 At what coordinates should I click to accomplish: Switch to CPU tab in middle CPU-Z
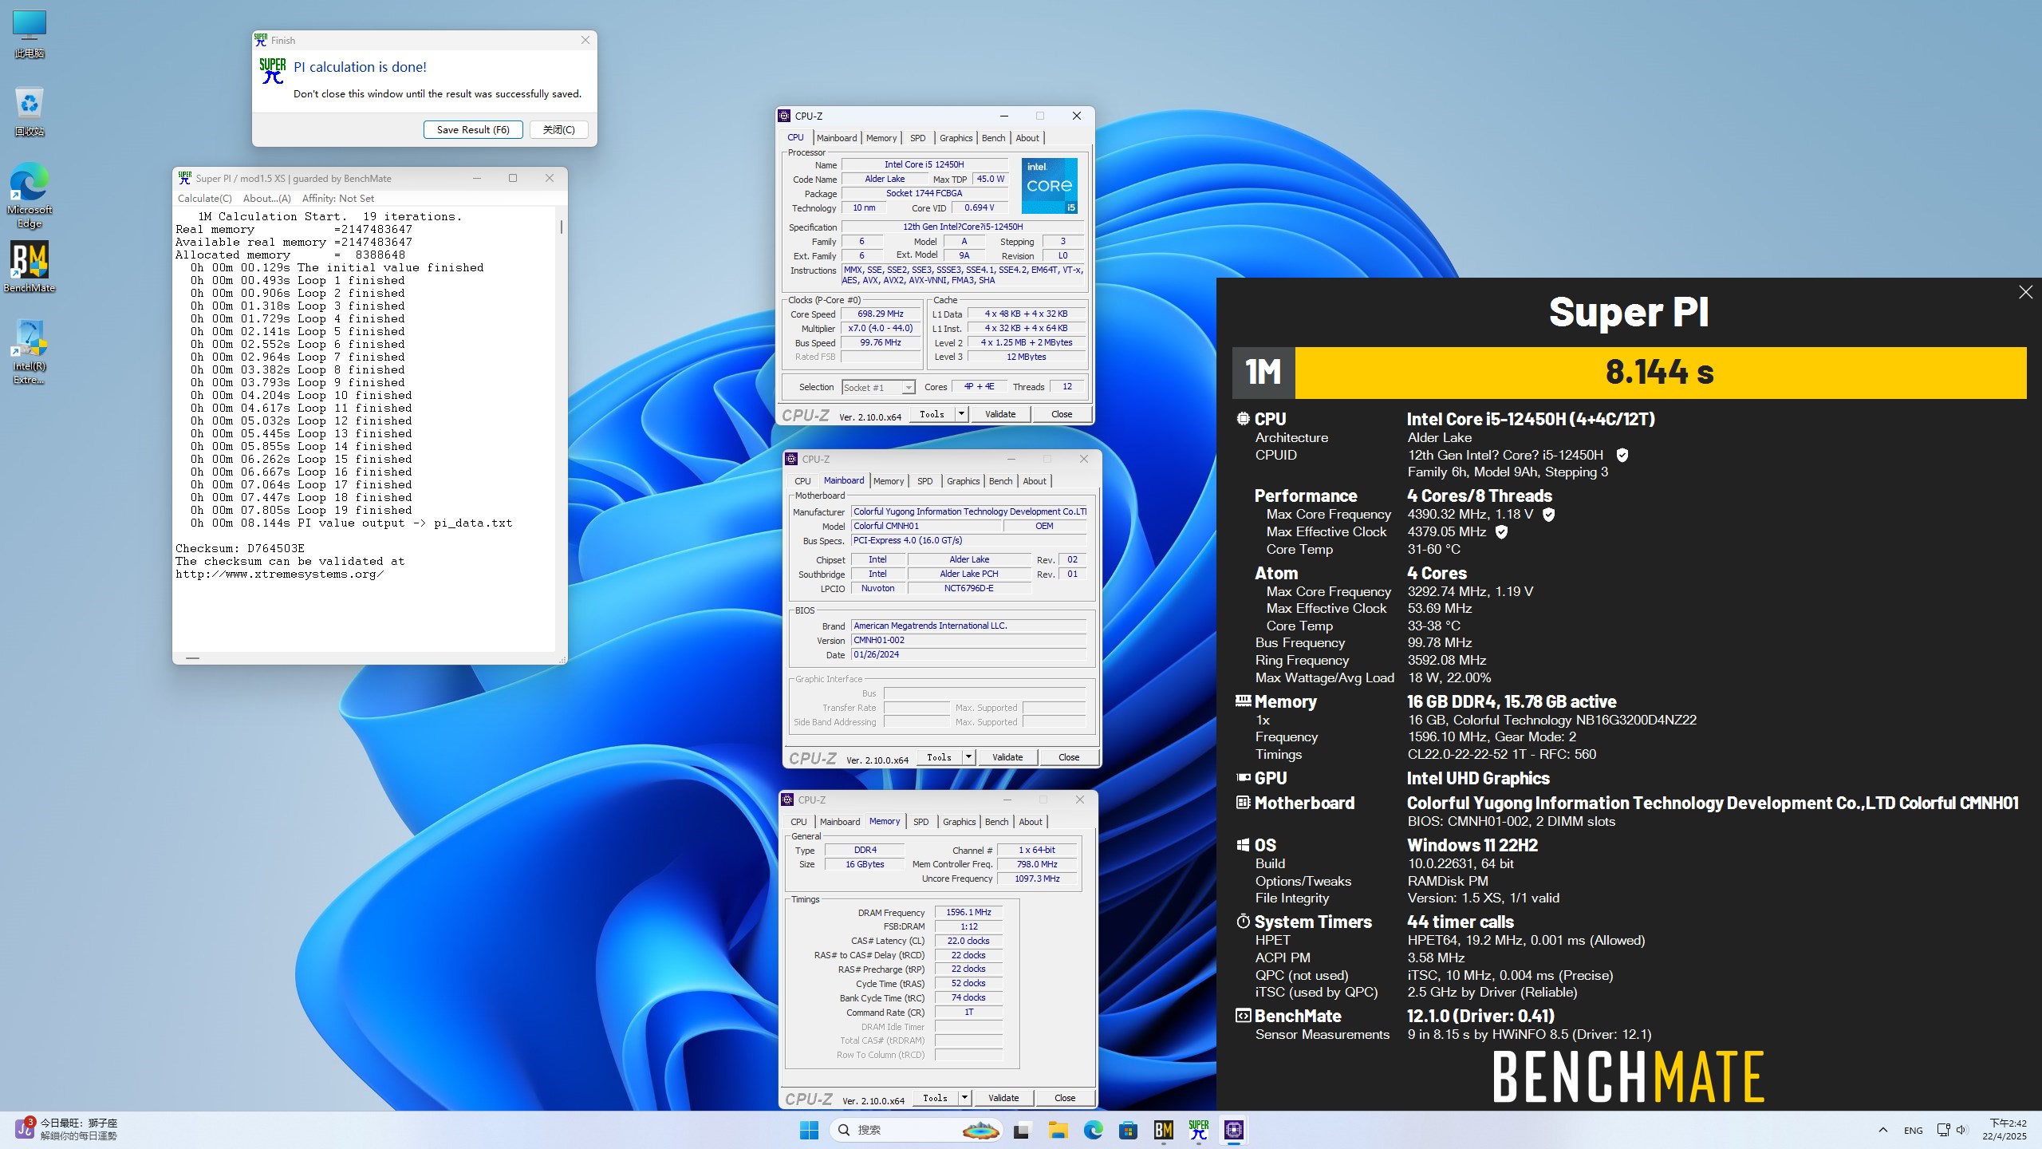click(802, 481)
